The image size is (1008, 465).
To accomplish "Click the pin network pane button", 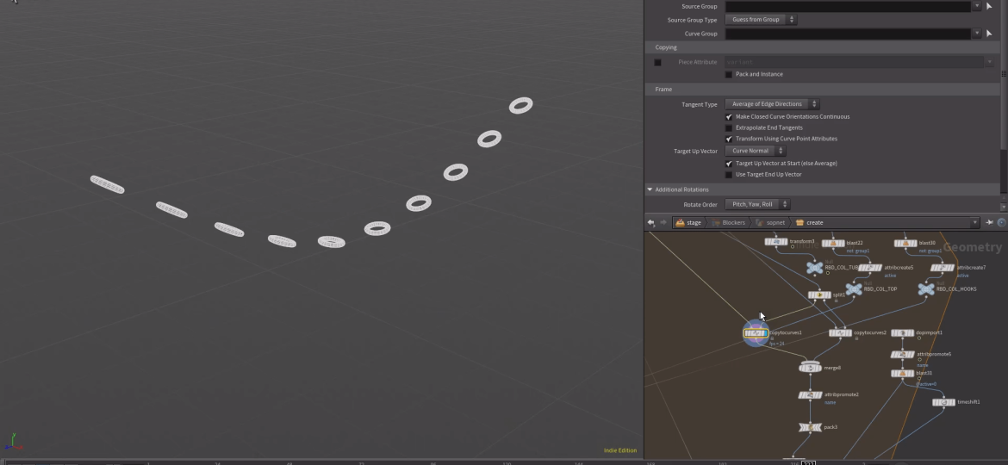I will (x=989, y=222).
